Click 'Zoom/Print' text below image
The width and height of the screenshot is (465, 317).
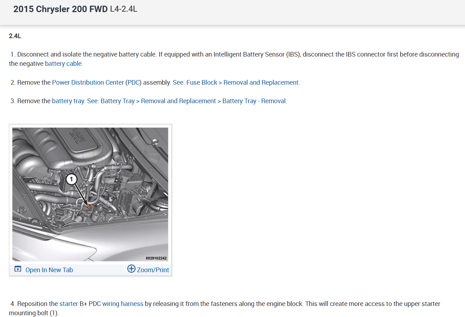[x=153, y=270]
